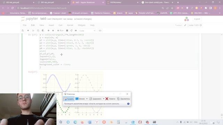This screenshot has width=223, height=125.
Task: Open the View menu in Jupyter
Action: tap(41, 25)
